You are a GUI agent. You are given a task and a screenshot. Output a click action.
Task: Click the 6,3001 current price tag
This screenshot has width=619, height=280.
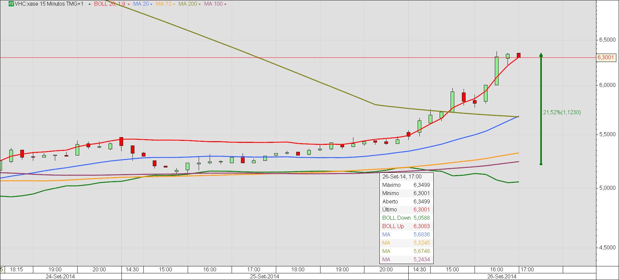606,57
